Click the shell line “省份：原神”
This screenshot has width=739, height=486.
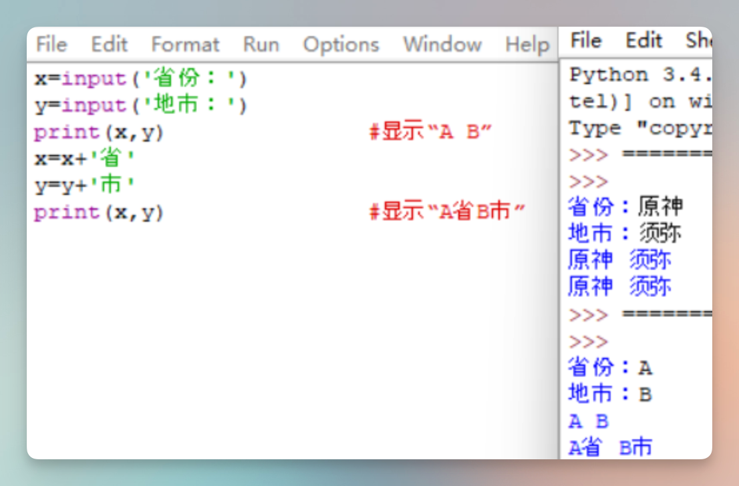[x=625, y=206]
